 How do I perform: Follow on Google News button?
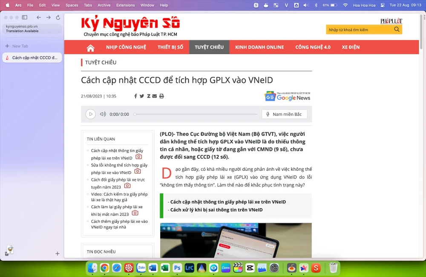288,96
